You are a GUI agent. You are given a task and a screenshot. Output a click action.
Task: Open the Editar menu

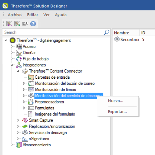32,15
